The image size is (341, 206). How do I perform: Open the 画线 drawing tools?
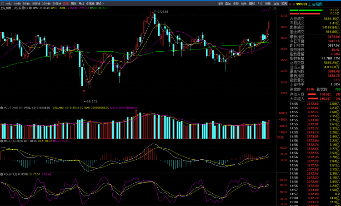[251, 3]
